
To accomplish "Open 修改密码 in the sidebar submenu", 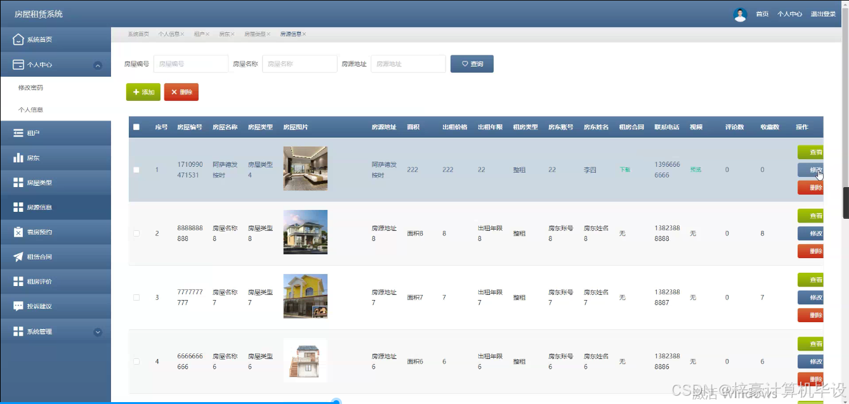I will pyautogui.click(x=30, y=88).
